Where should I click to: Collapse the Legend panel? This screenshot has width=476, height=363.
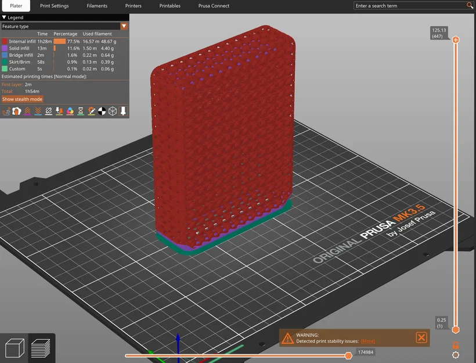coord(4,17)
